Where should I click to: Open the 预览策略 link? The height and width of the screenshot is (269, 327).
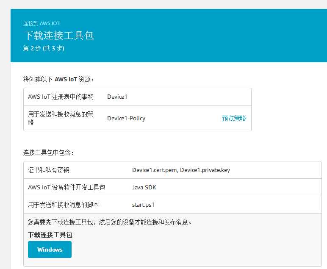tap(234, 118)
